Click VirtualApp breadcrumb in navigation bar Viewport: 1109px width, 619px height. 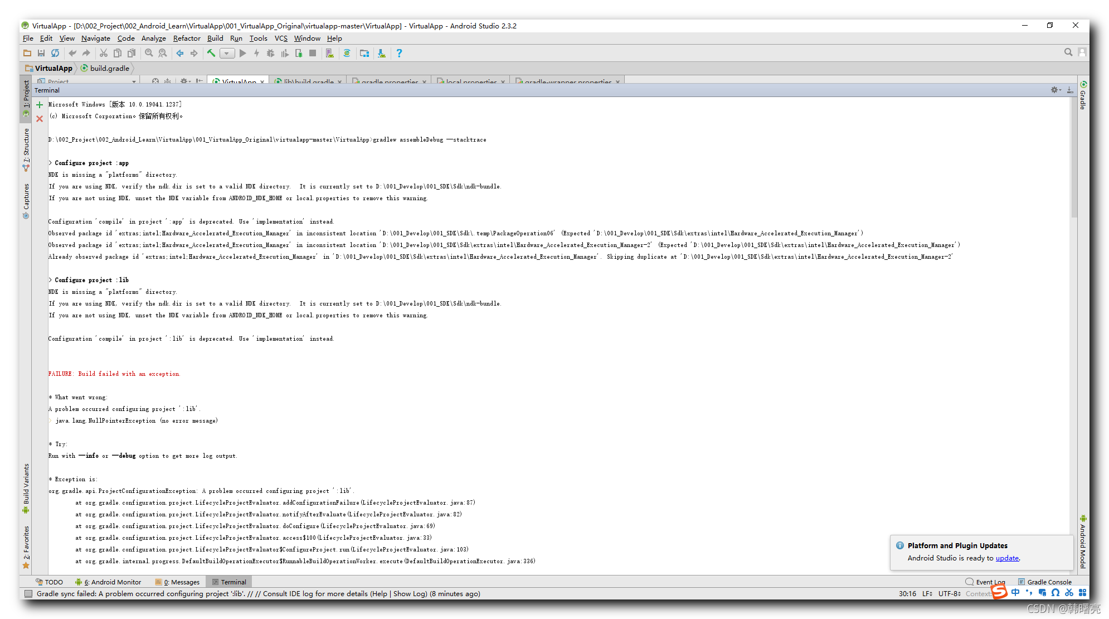[x=49, y=68]
